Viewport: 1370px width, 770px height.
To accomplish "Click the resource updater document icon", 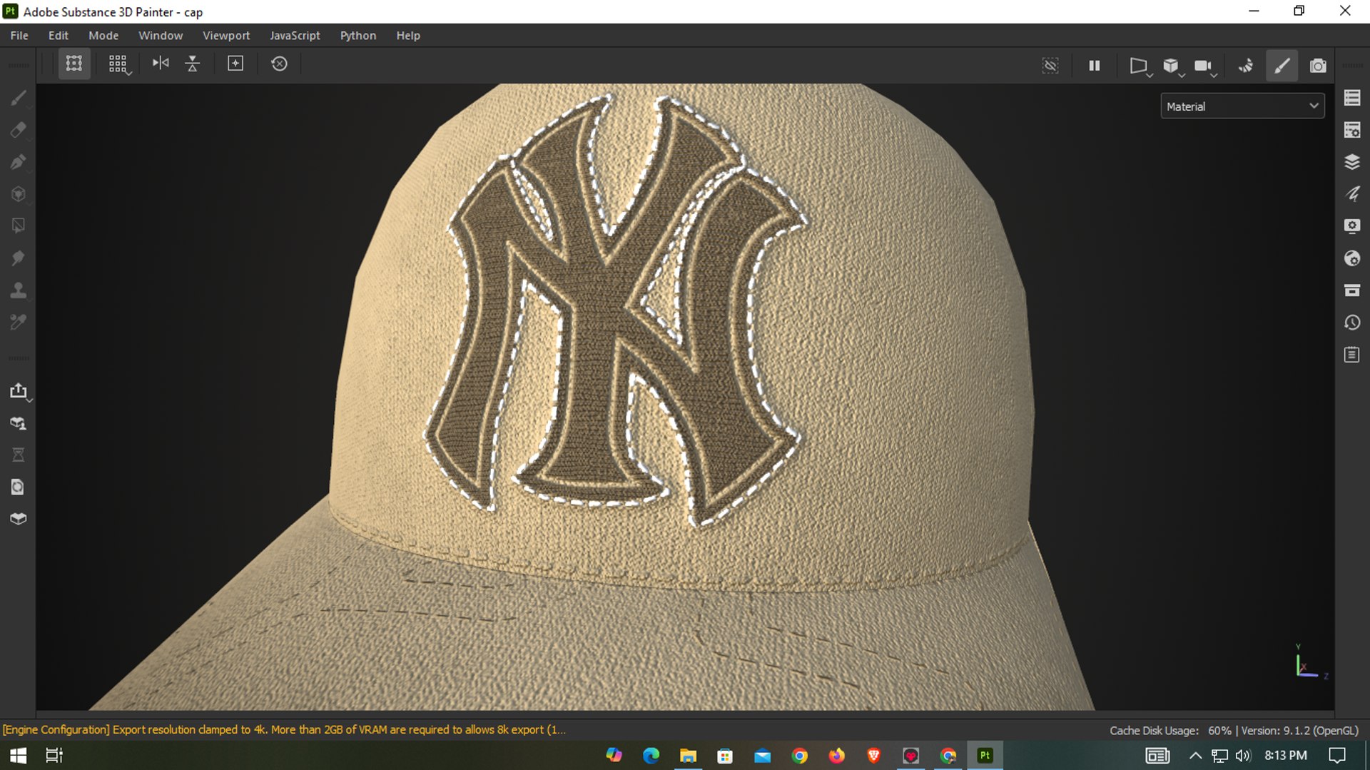I will pos(19,487).
